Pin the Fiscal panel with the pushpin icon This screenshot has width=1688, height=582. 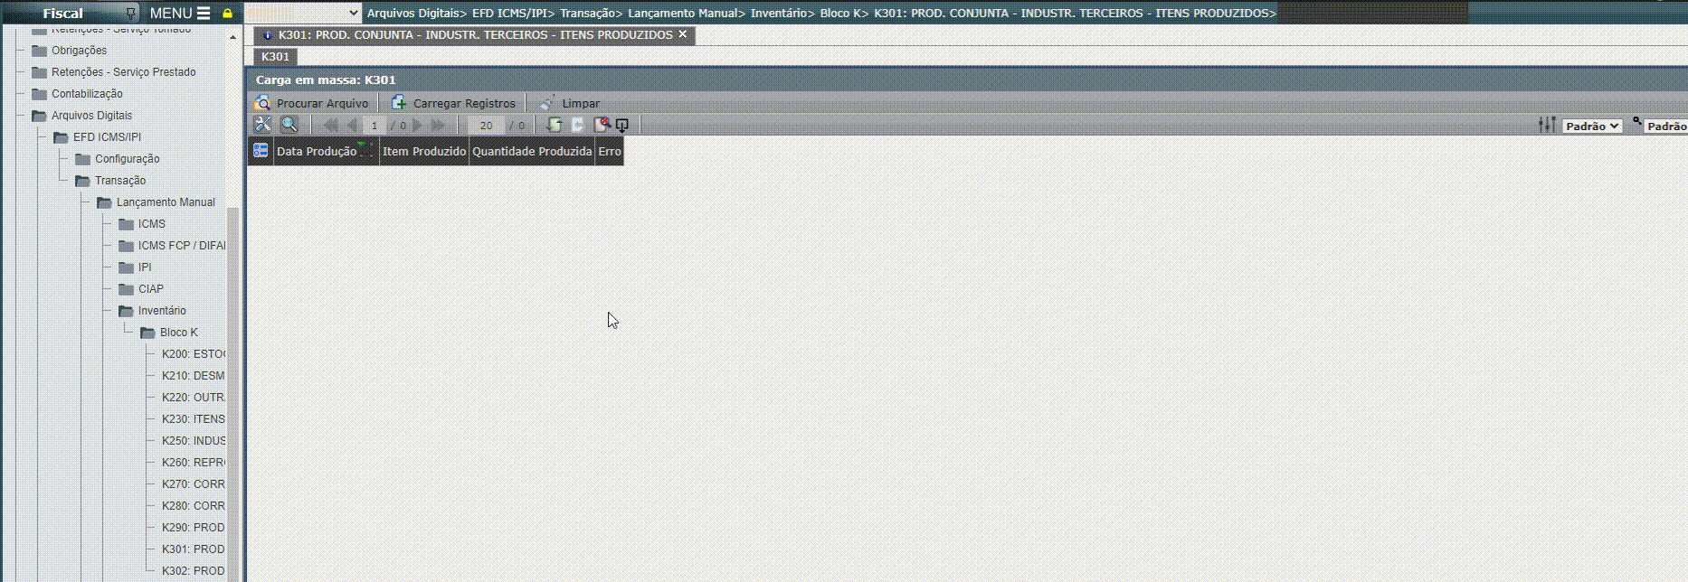[x=131, y=14]
